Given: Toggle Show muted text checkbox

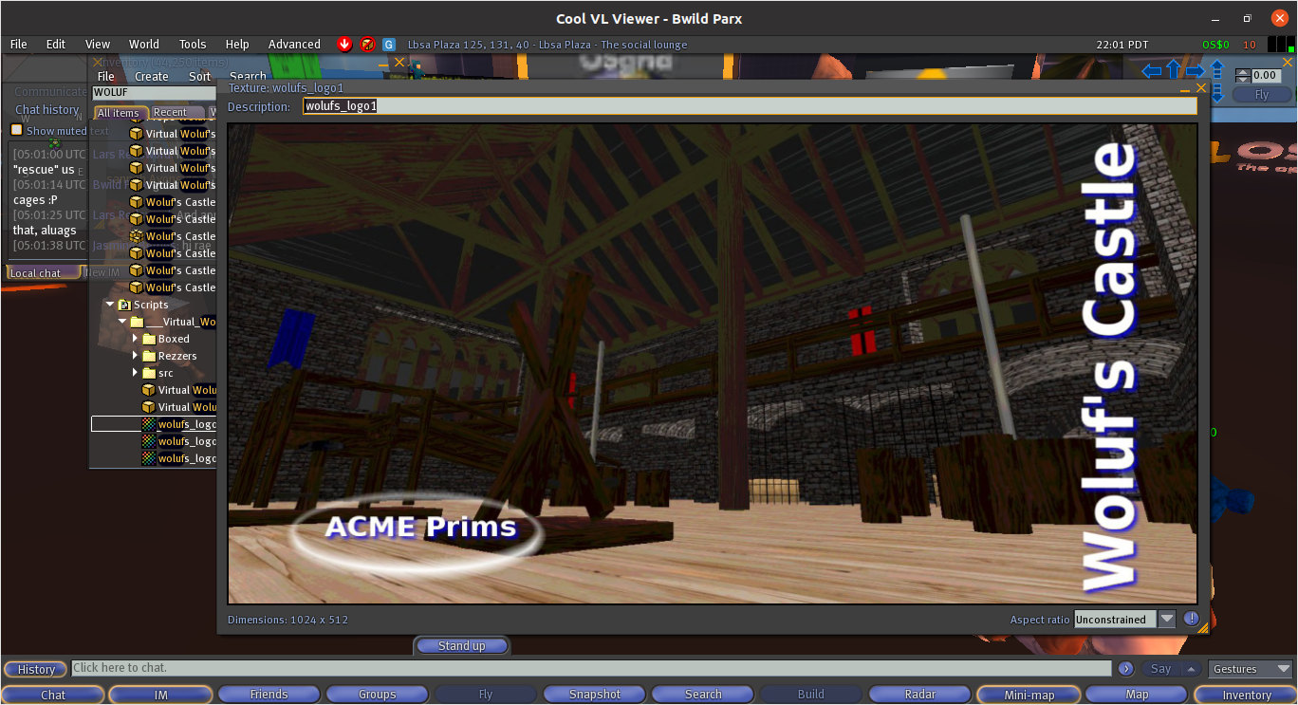Looking at the screenshot, I should coord(16,130).
